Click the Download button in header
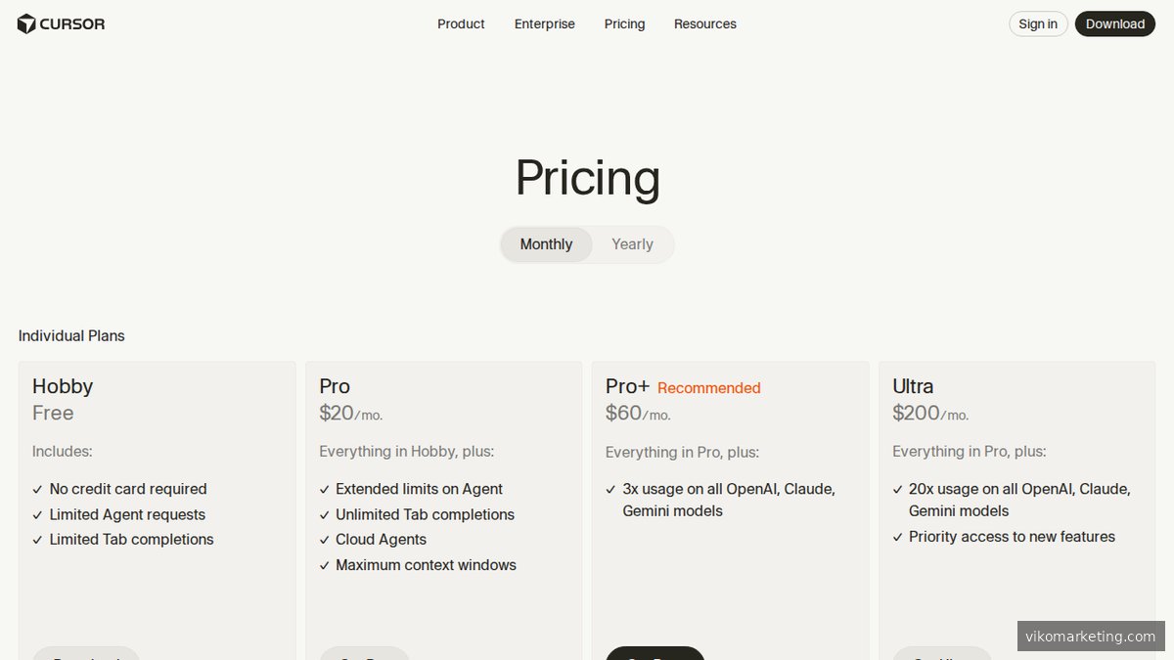Screen dimensions: 1174x660 (1114, 23)
